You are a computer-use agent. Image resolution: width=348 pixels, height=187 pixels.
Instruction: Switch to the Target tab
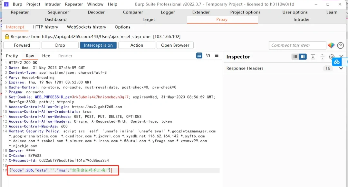click(x=148, y=19)
